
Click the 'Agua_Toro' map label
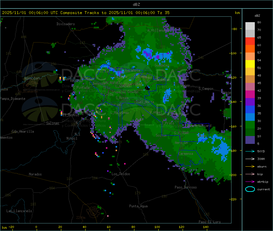[x=32, y=78]
